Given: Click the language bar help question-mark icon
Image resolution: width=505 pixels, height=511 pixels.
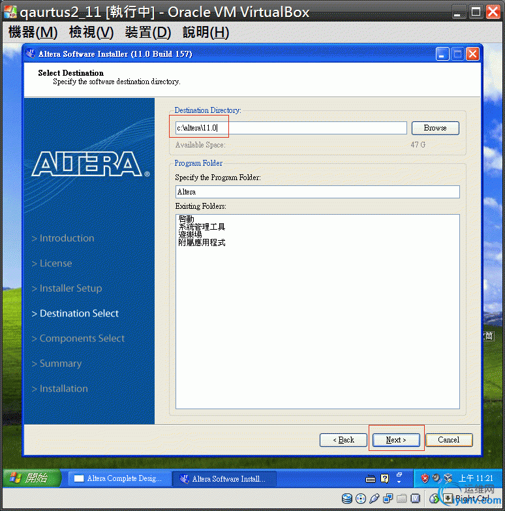Looking at the screenshot, I should click(385, 478).
